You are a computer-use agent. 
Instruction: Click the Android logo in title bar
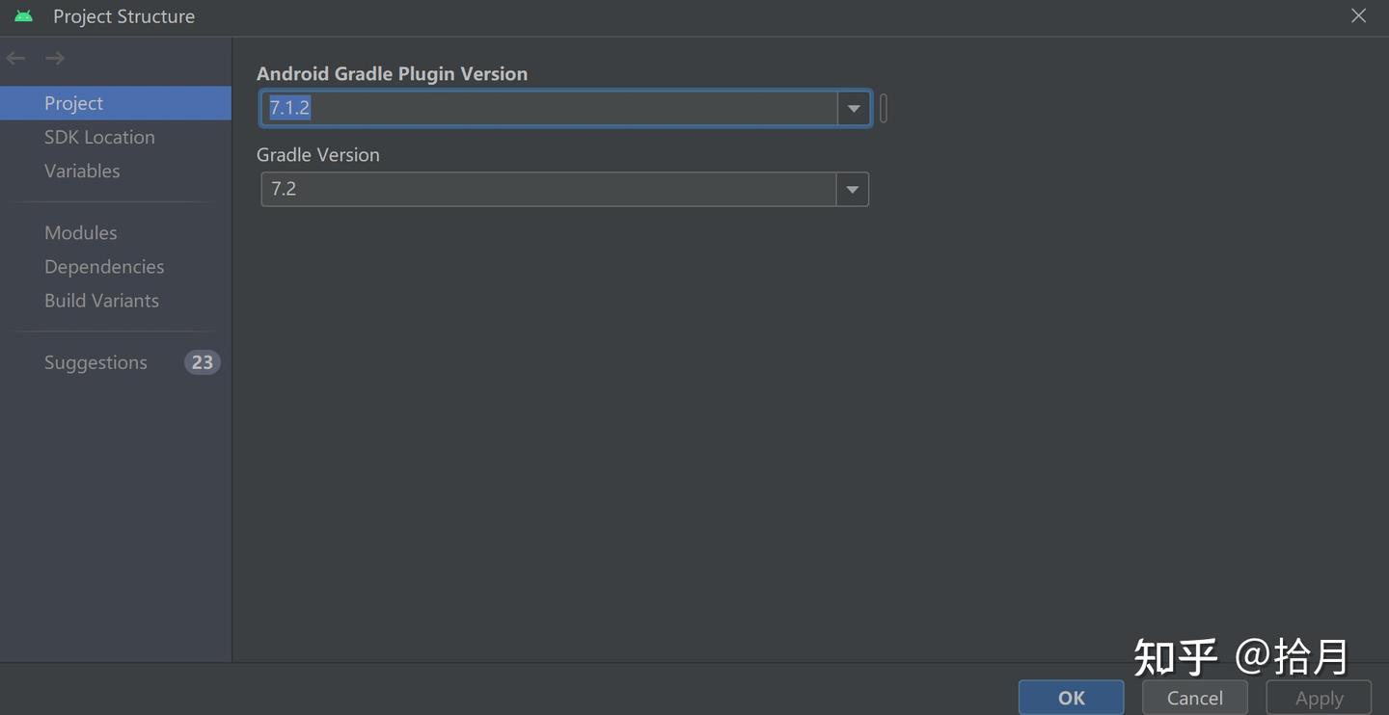[24, 16]
